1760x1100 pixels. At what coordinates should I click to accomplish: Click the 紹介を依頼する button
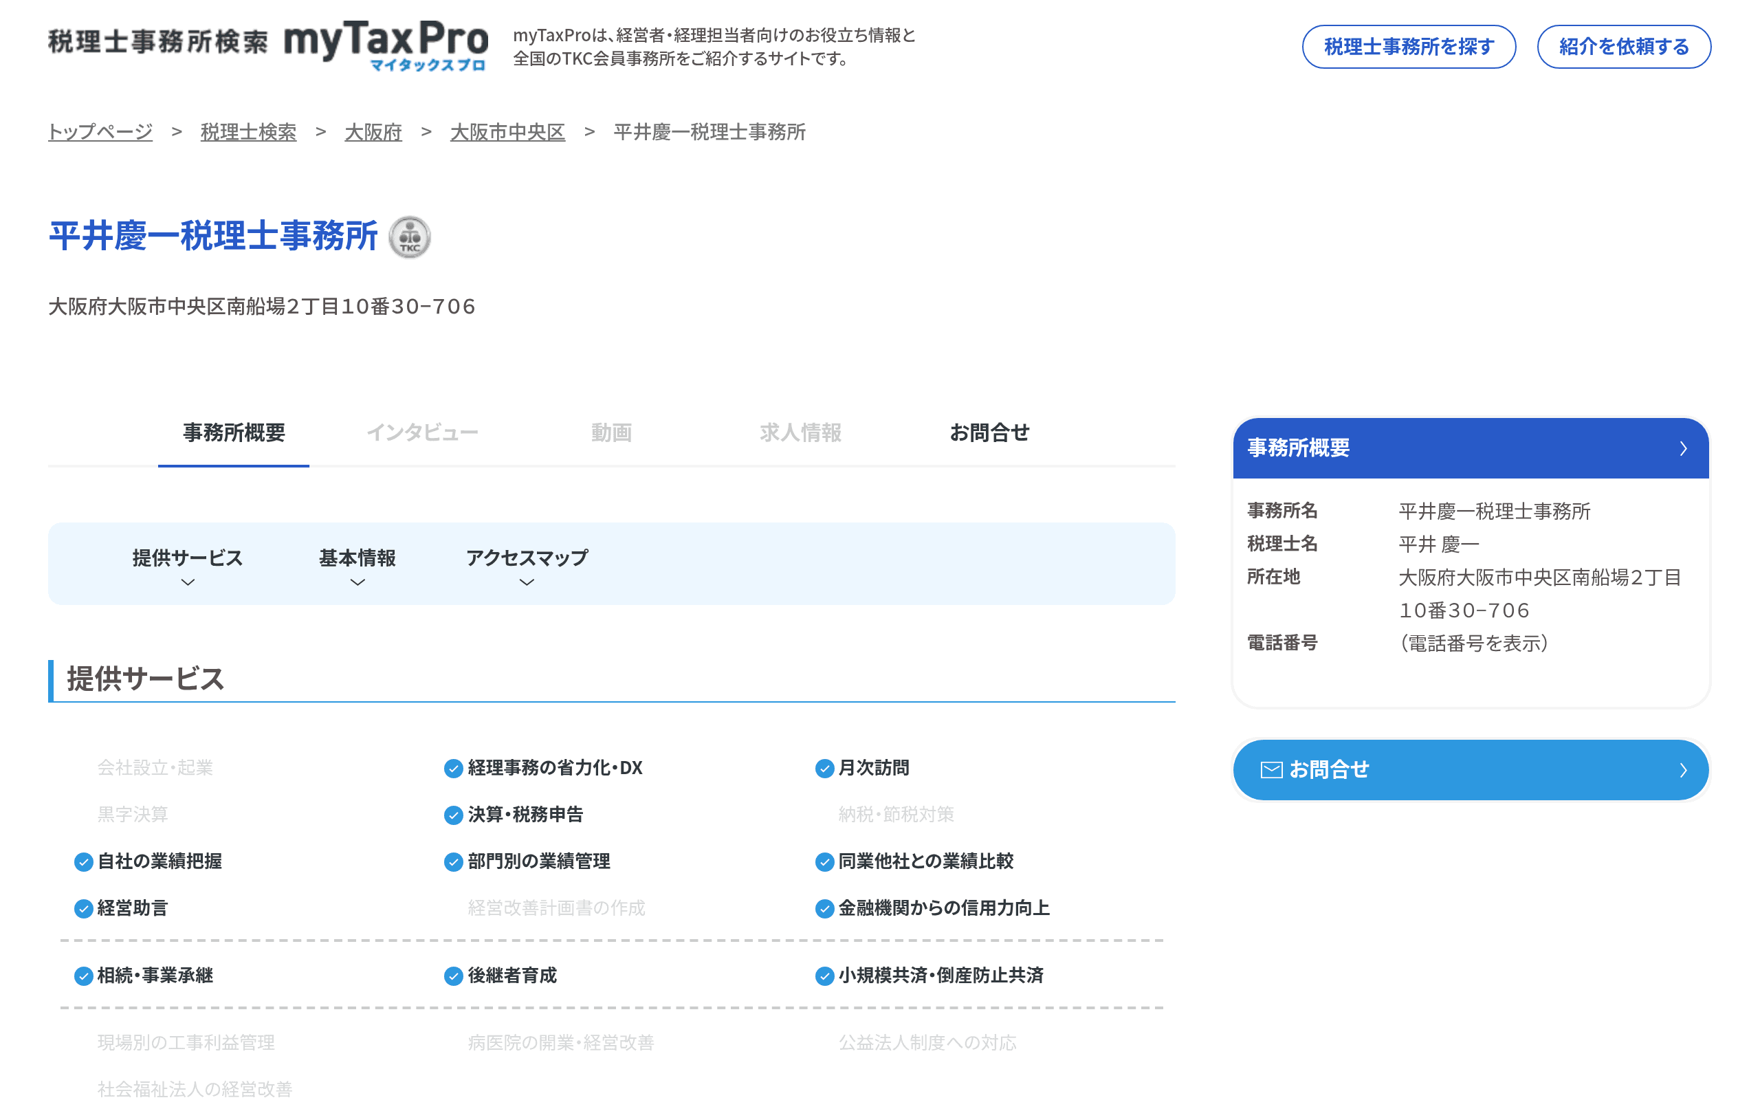(1624, 47)
